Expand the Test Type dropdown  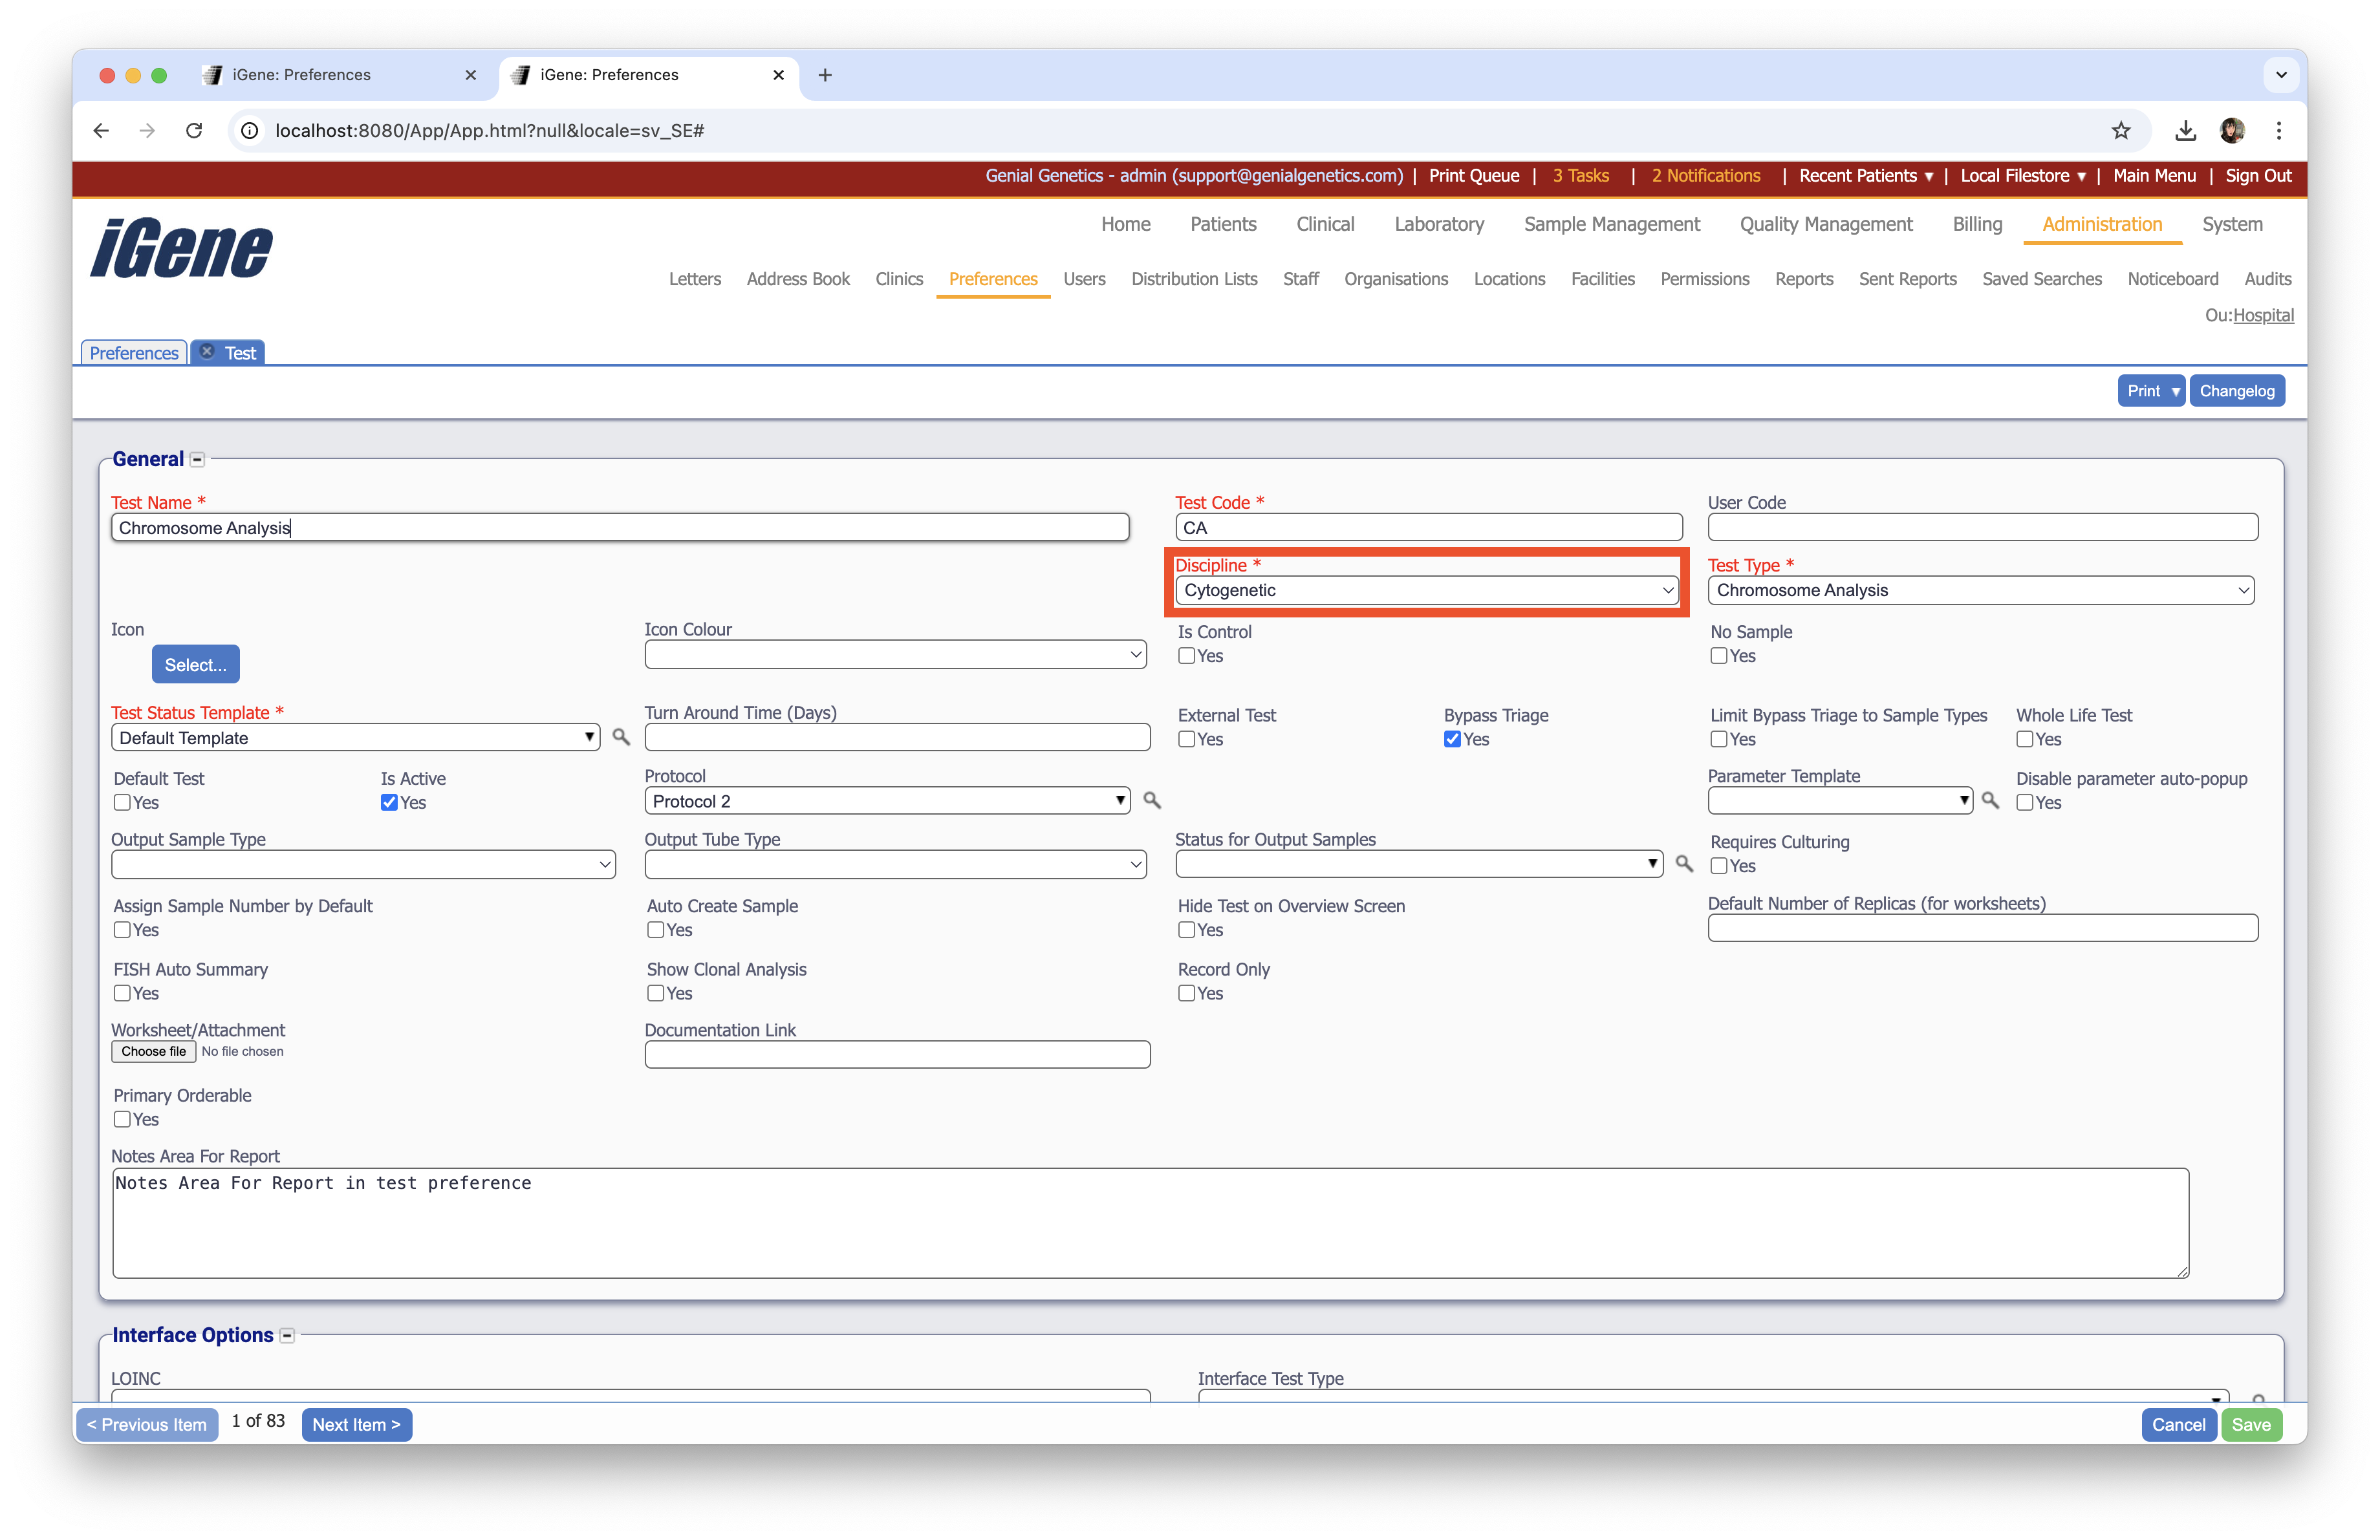(x=1980, y=590)
